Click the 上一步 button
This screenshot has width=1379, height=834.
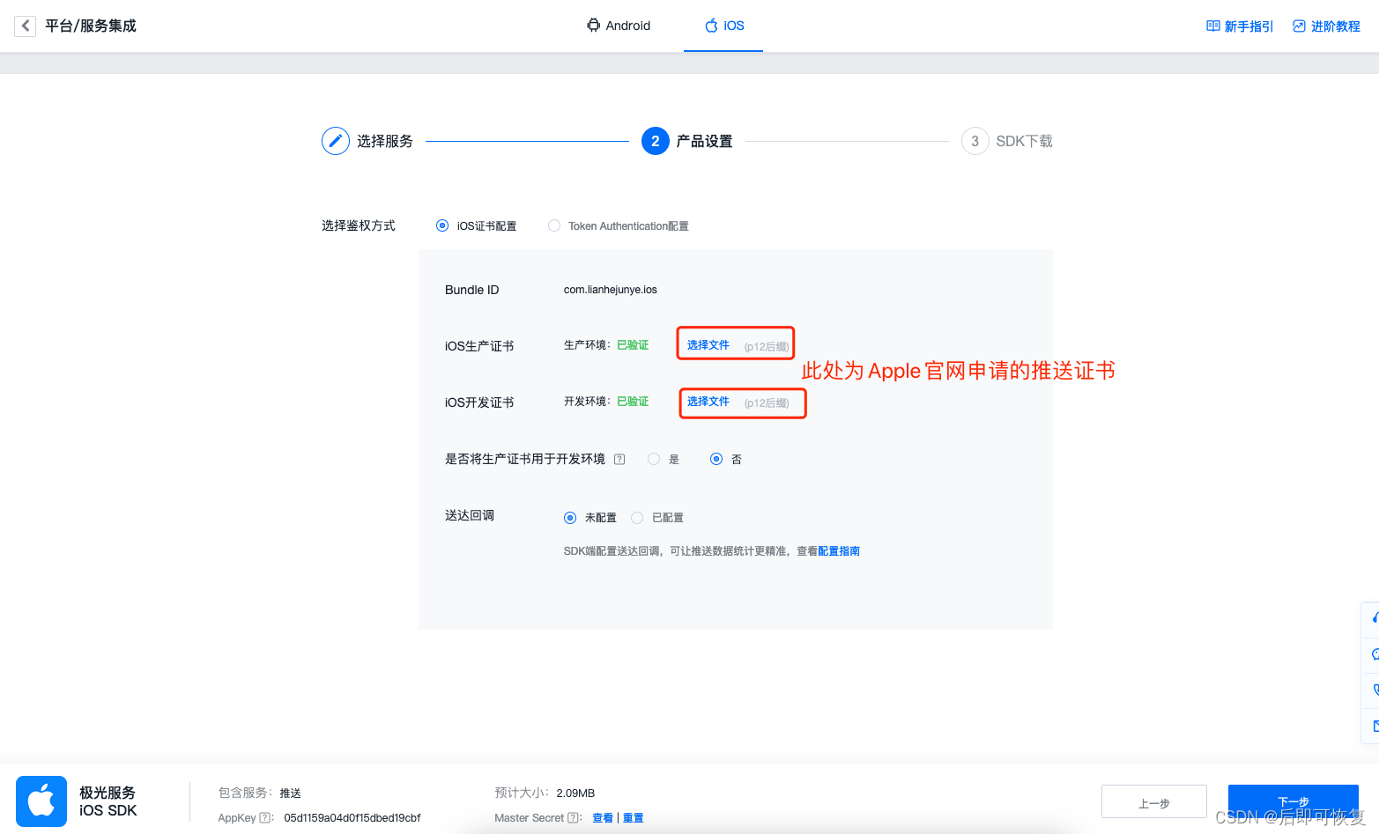1154,801
